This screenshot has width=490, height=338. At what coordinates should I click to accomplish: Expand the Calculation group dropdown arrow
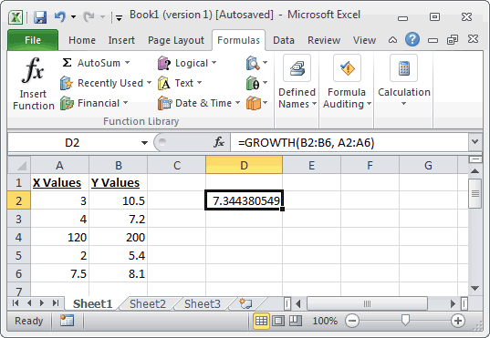tap(403, 103)
